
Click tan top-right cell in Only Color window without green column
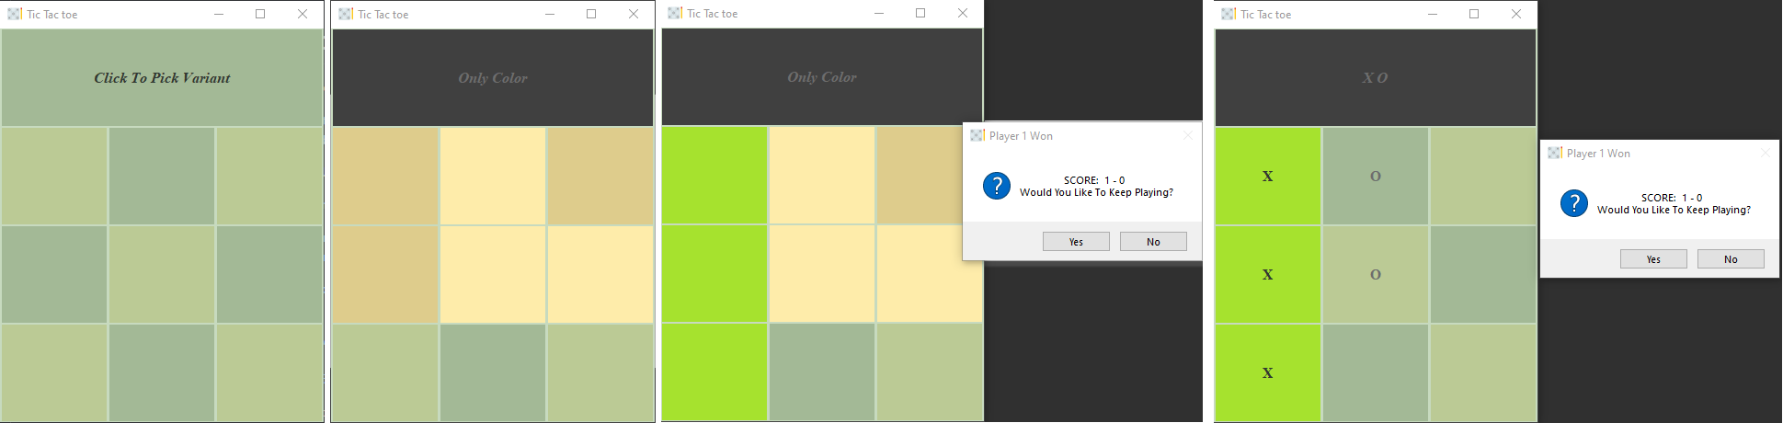tap(600, 176)
